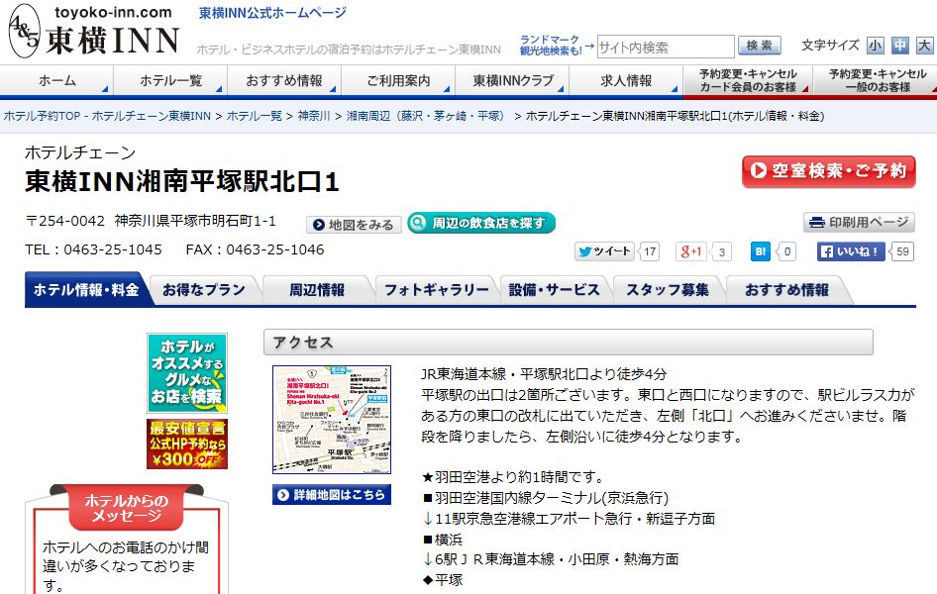The height and width of the screenshot is (594, 937).
Task: Click the 詳細地図はこちら button
Action: point(332,494)
